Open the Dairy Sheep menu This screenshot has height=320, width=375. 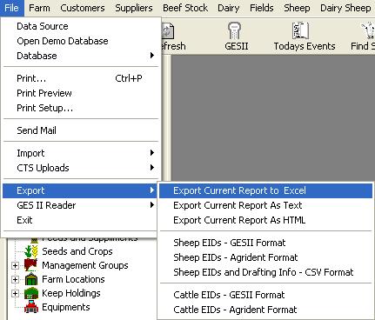[345, 8]
